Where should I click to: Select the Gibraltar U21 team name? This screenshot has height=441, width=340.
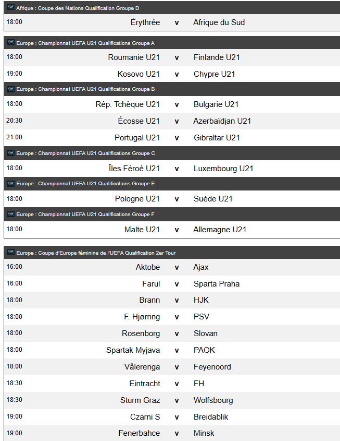[217, 138]
